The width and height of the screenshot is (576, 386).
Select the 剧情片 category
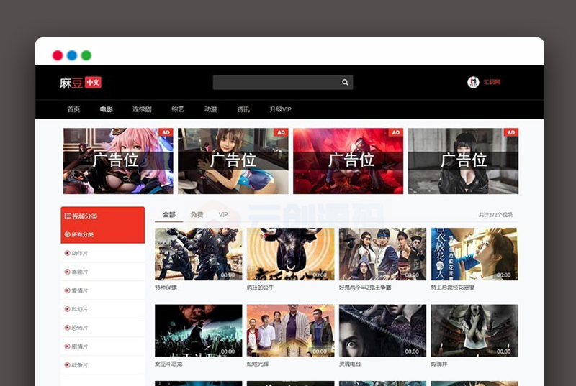tap(102, 346)
